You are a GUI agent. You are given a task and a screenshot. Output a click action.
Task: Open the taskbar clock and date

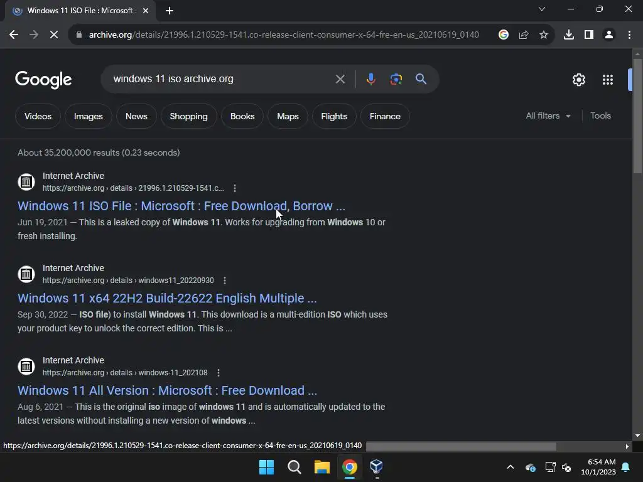598,467
